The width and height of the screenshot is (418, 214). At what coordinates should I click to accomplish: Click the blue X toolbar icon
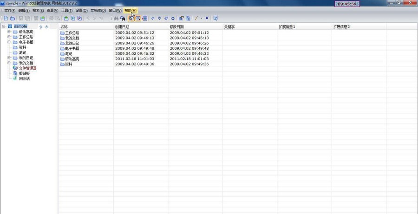click(207, 19)
